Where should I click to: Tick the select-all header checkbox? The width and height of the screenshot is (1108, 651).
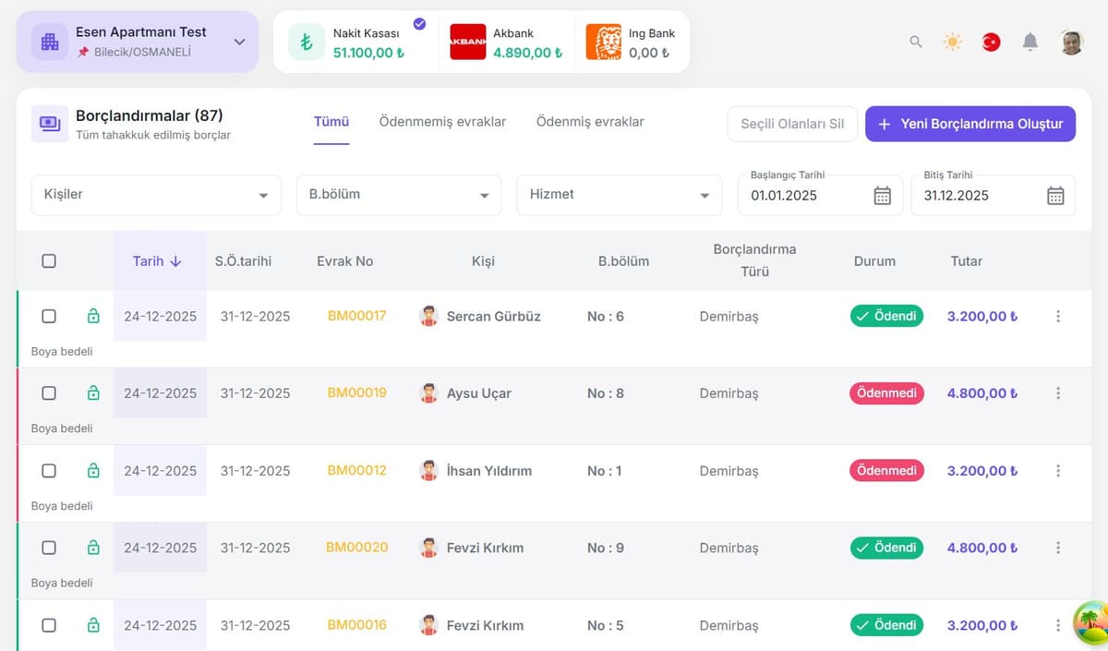coord(49,261)
